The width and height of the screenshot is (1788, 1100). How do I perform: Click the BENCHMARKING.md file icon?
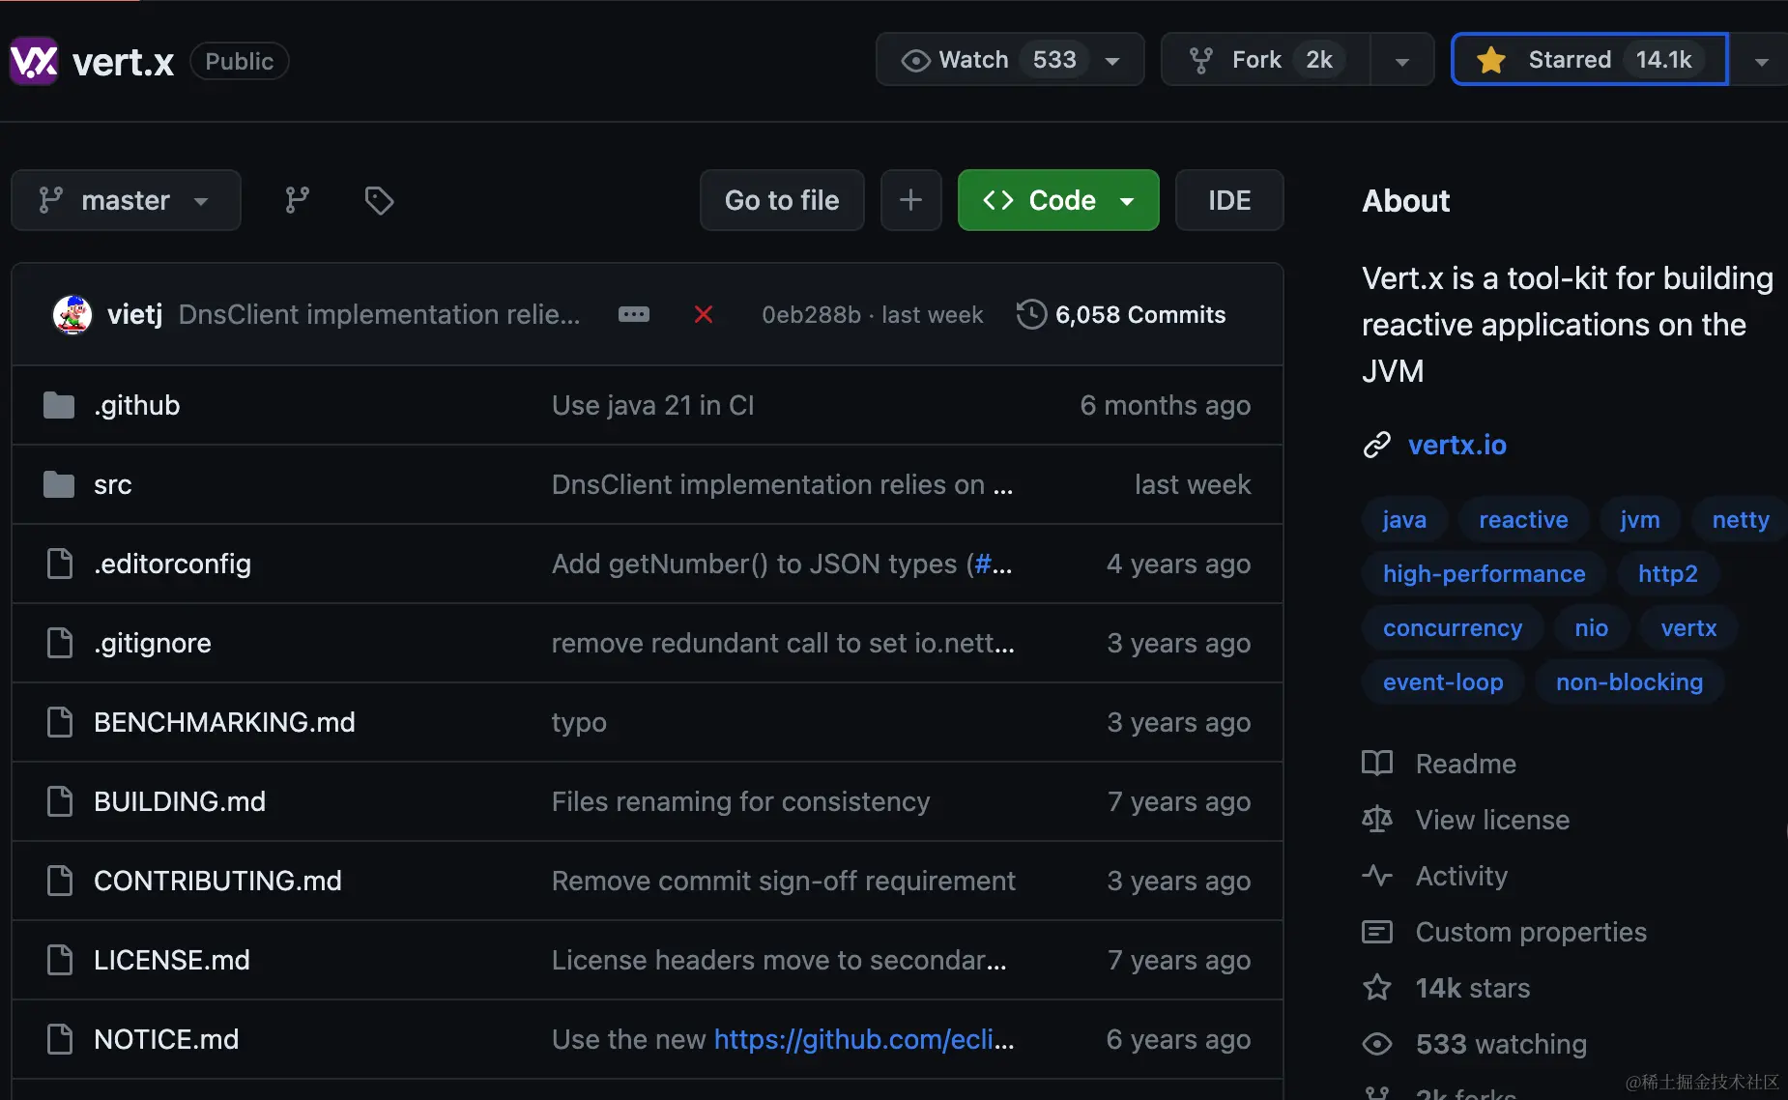[x=60, y=722]
